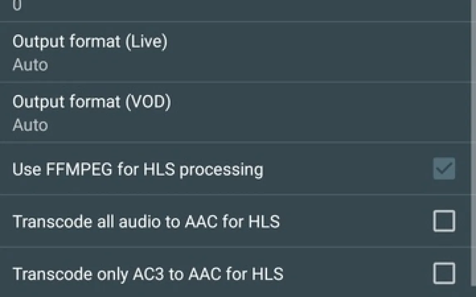Open the Output format (Live) setting
The image size is (476, 297).
pyautogui.click(x=90, y=42)
